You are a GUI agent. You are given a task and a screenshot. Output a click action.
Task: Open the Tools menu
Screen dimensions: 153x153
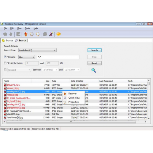(28, 28)
